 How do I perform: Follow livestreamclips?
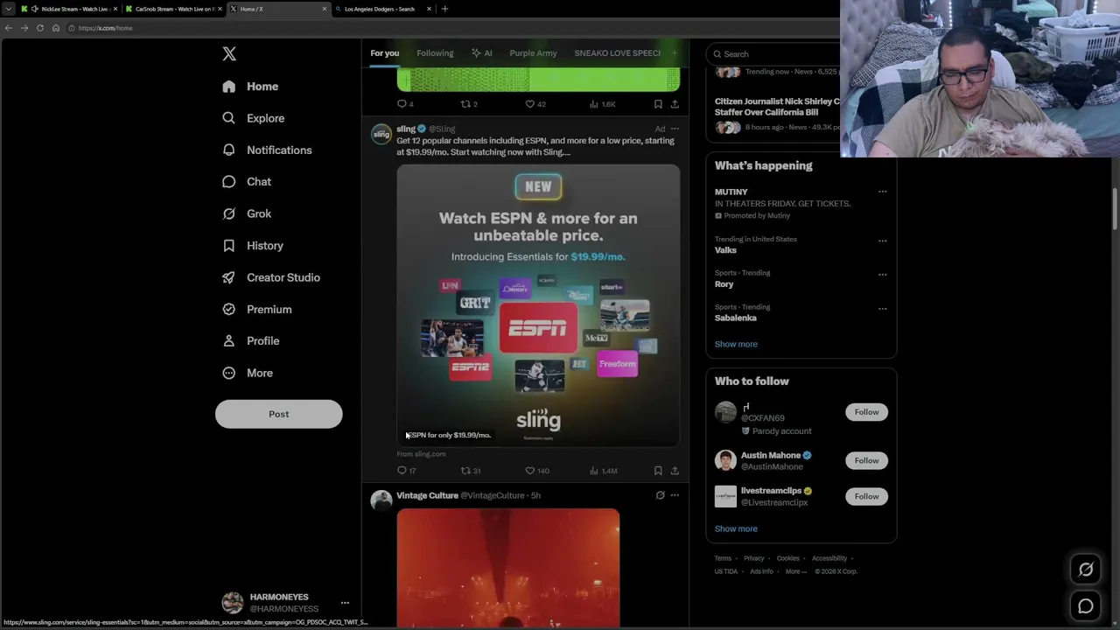tap(866, 496)
